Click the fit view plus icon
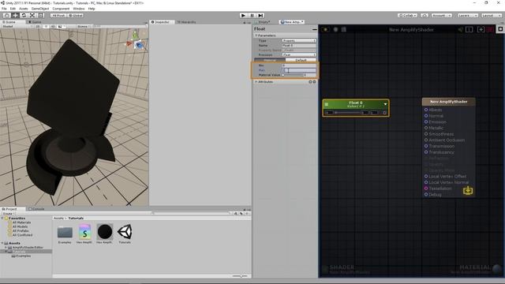 point(481,29)
